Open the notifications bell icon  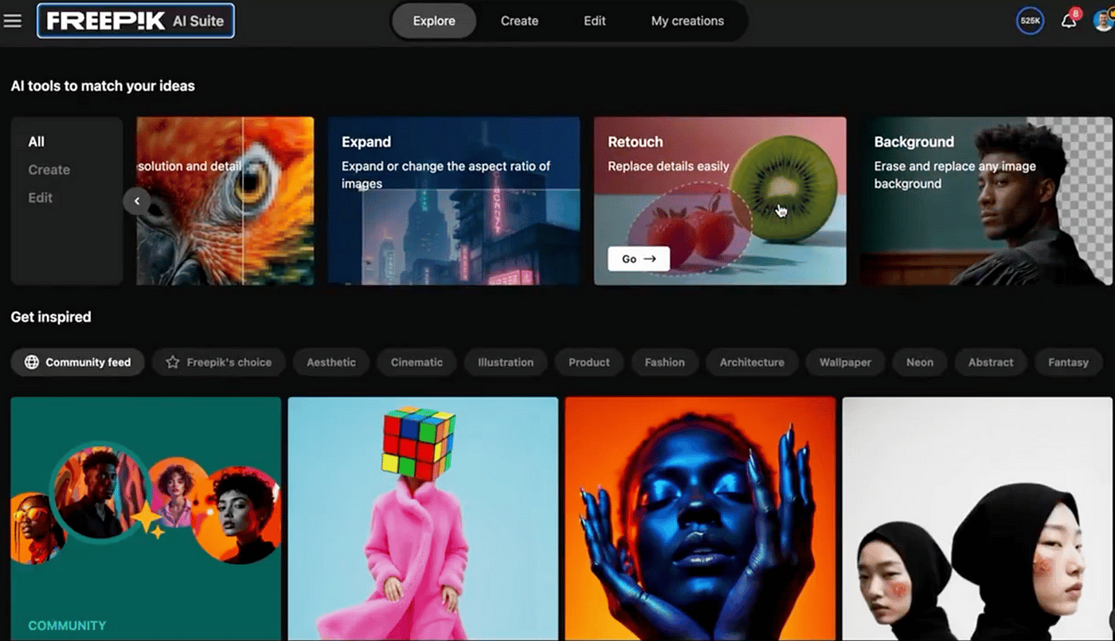(1069, 21)
